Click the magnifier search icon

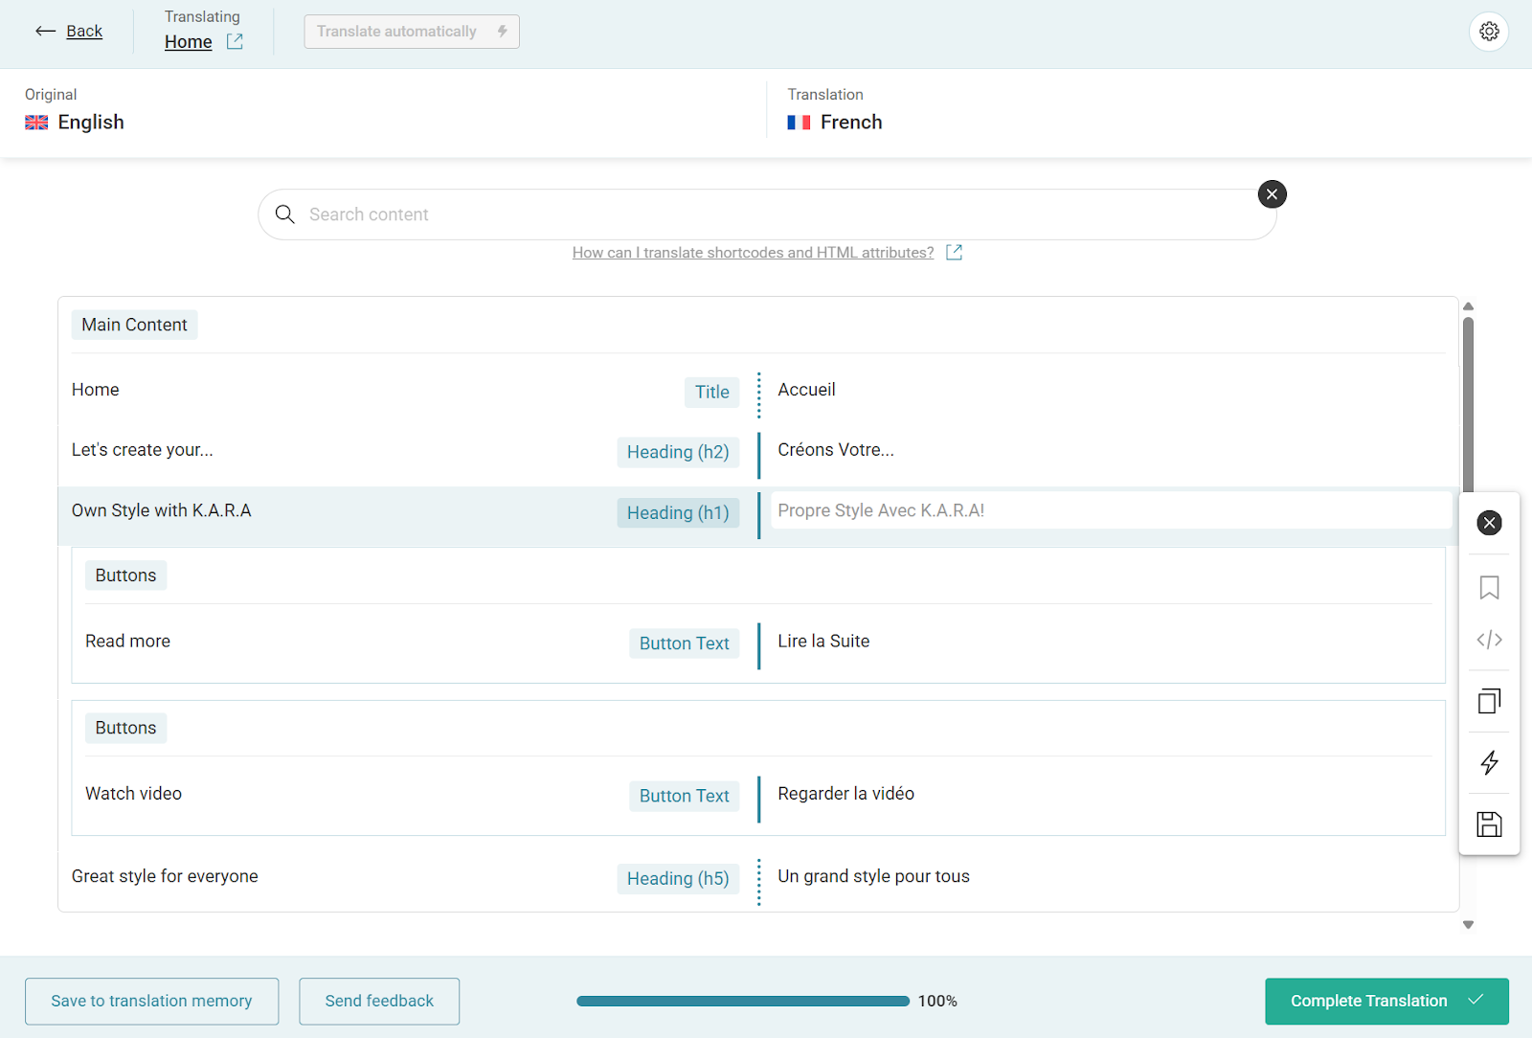point(284,214)
